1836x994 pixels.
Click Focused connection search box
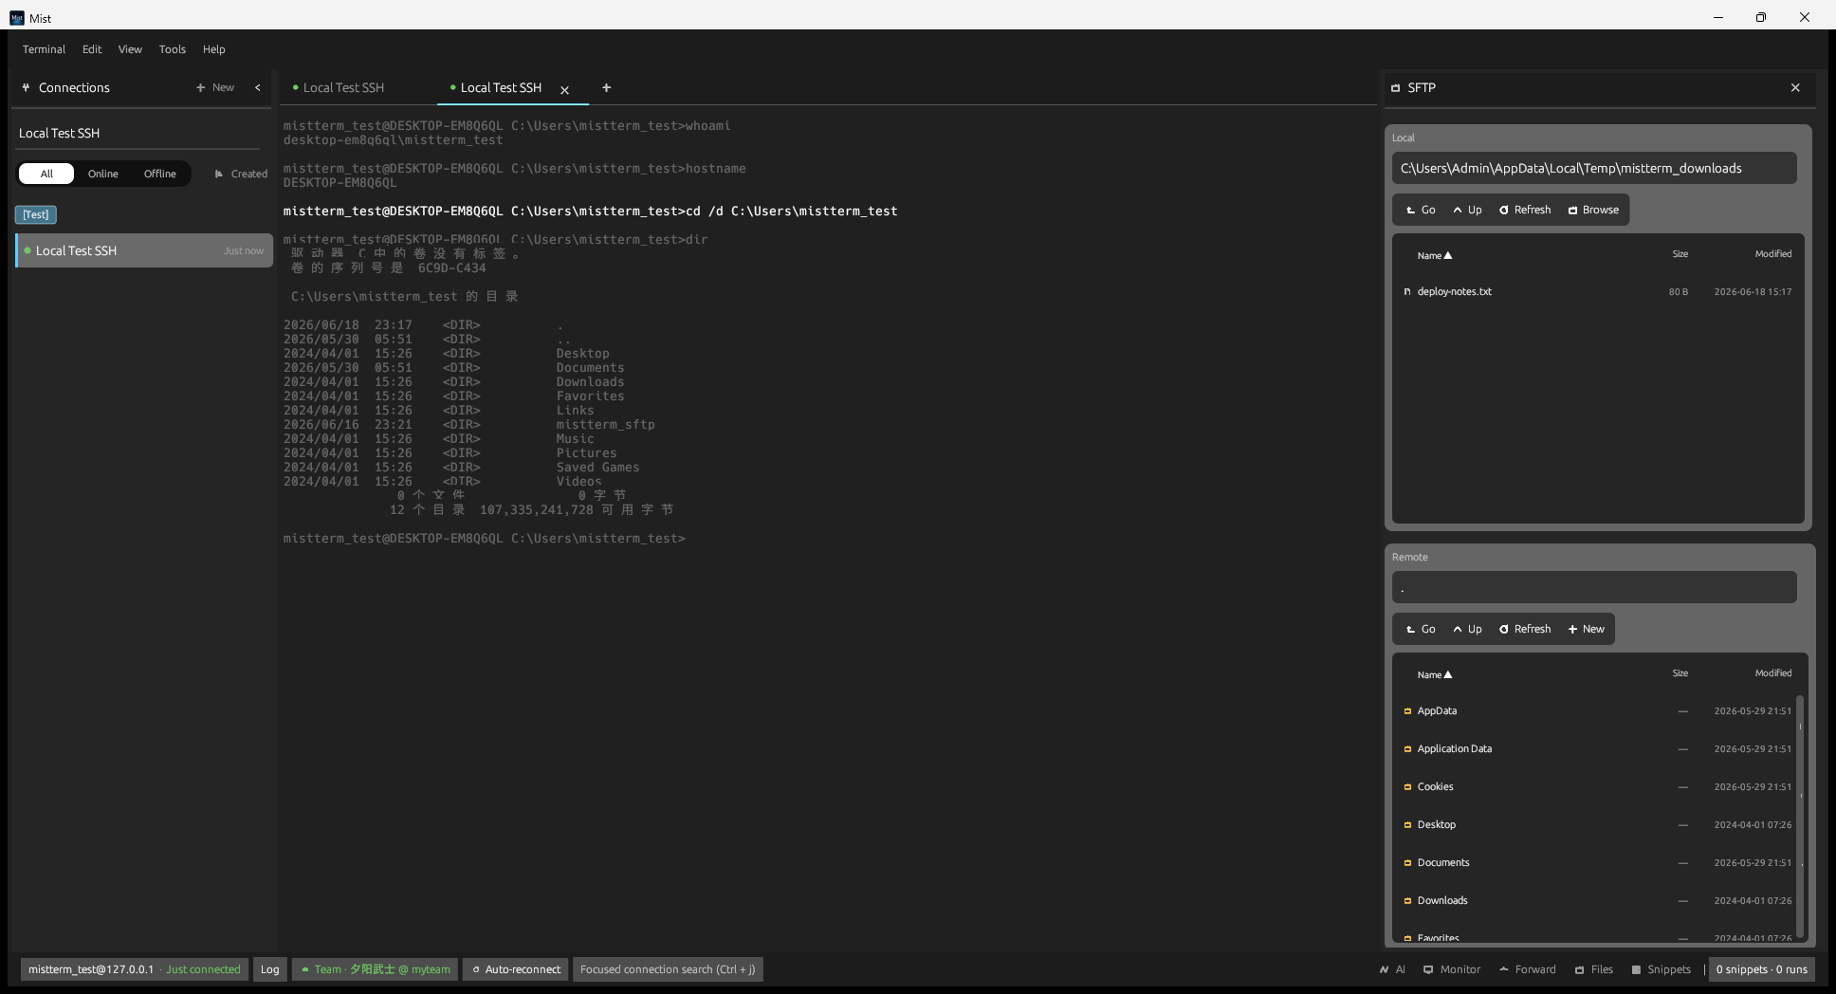pos(668,969)
